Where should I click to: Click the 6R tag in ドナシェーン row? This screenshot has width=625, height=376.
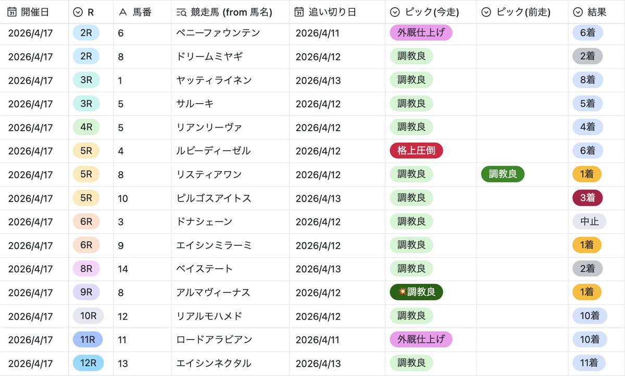86,222
